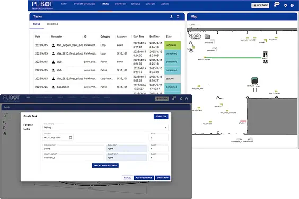Zoom in on the back window map
Image resolution: width=299 pixels, height=199 pixels.
[x=190, y=35]
